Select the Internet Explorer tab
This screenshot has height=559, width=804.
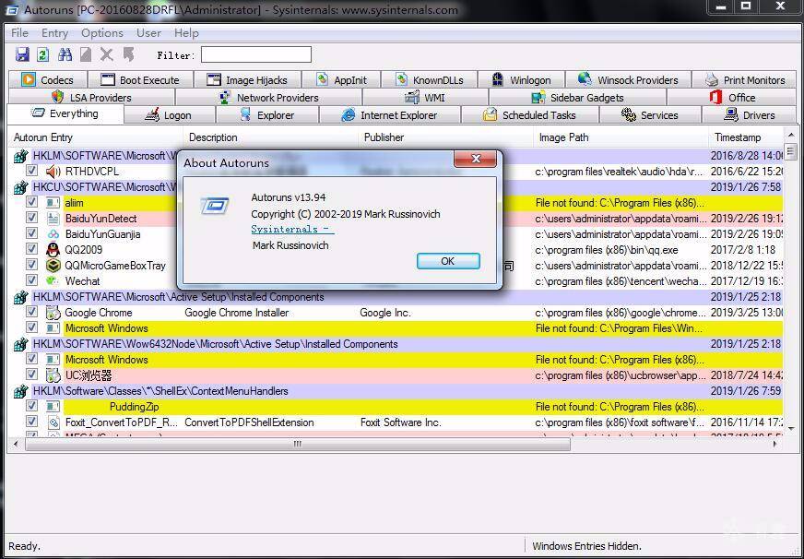390,115
